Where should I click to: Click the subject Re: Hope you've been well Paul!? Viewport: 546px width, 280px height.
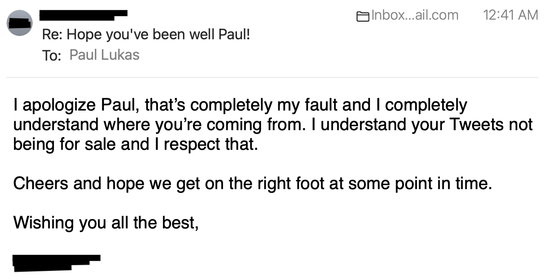(x=146, y=35)
